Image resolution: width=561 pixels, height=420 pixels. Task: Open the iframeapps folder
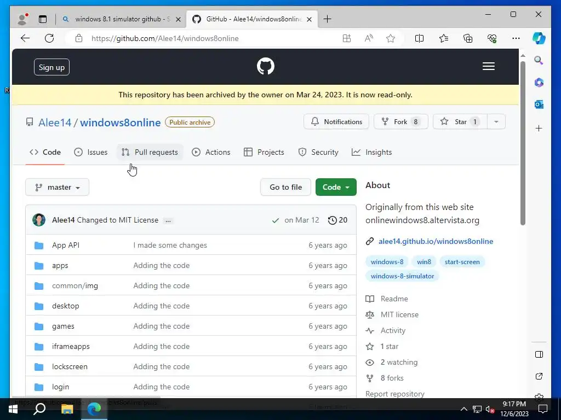(x=71, y=346)
